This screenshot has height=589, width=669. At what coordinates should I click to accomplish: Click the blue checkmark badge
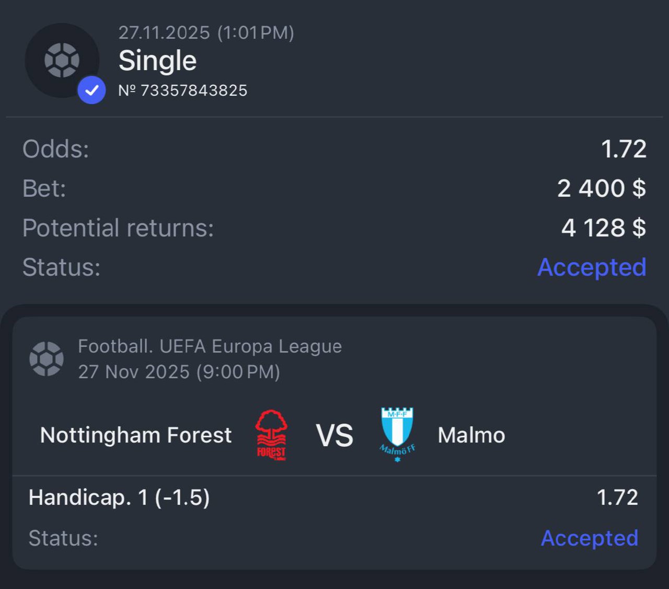click(92, 90)
